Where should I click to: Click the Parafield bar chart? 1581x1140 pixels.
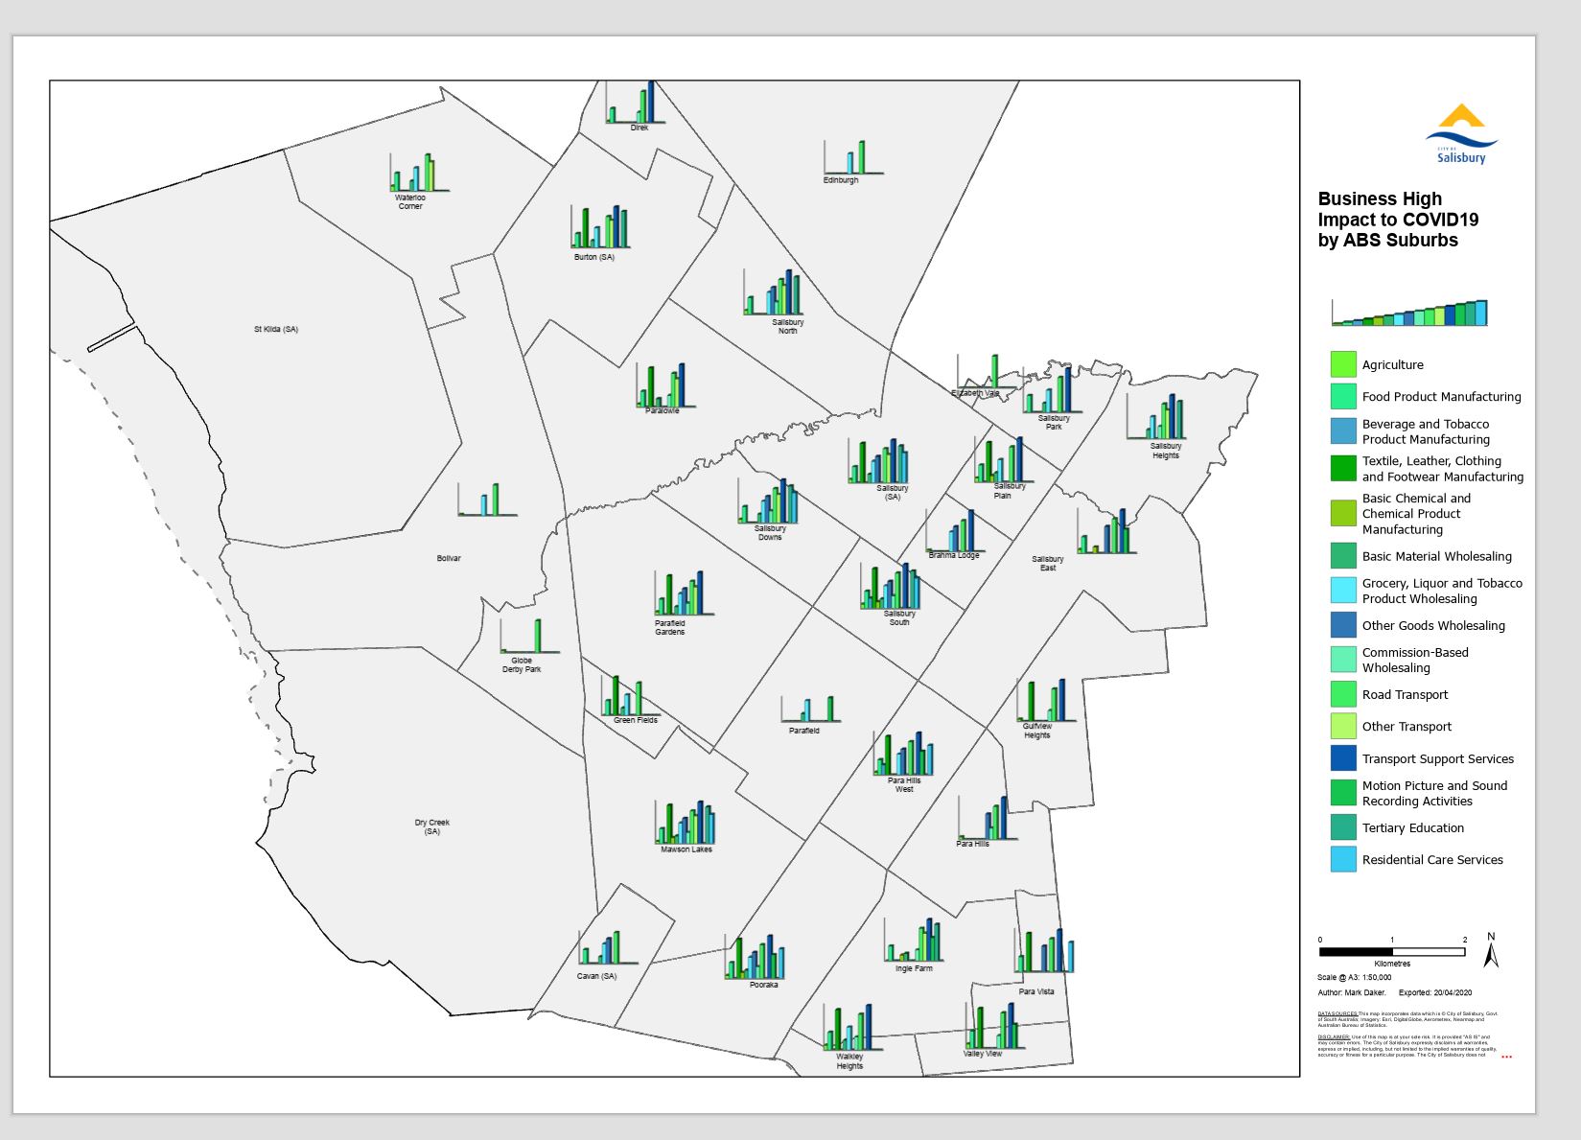coord(810,710)
